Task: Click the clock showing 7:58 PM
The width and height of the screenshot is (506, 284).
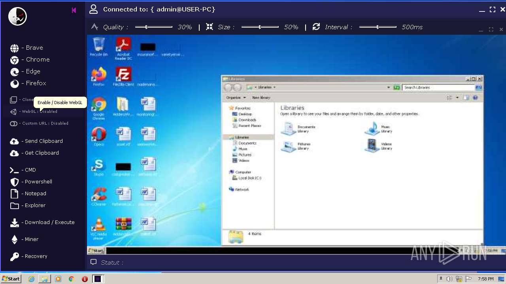Action: pyautogui.click(x=485, y=279)
